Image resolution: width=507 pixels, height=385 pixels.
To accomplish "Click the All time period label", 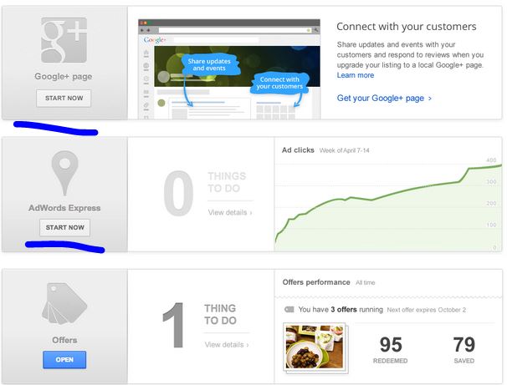I will [x=366, y=283].
